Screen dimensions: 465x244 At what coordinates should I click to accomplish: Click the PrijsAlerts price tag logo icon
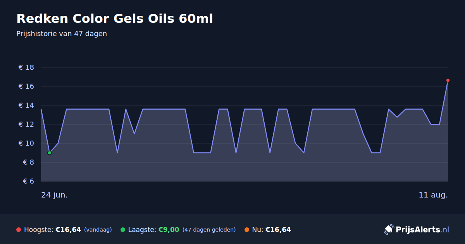click(389, 229)
